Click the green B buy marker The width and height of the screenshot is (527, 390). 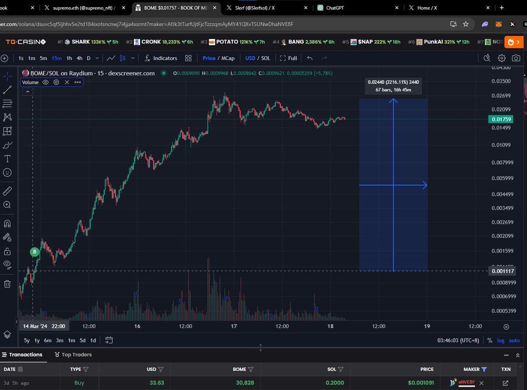point(34,252)
